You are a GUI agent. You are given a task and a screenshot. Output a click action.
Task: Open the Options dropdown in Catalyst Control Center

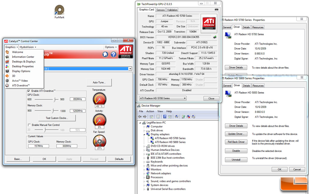coord(111,47)
